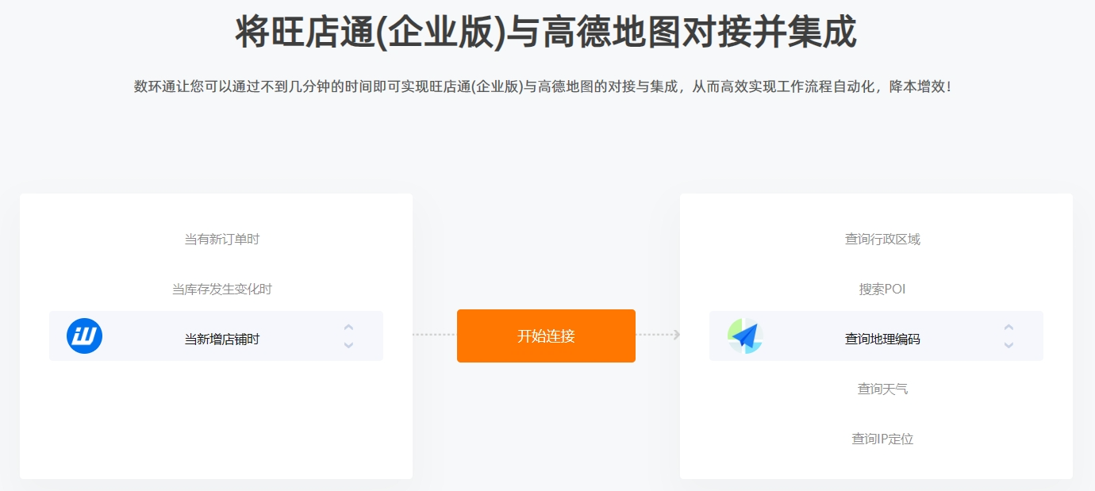1095x491 pixels.
Task: Select the 查询行政区域 action option
Action: [x=882, y=239]
